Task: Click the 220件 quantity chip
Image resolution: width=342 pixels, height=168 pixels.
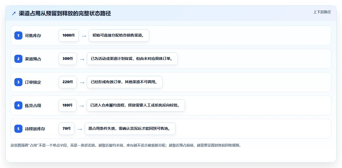Action: point(68,82)
